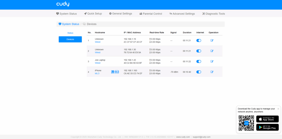The width and height of the screenshot is (282, 139).
Task: Disable Internet access for Joe-Laptop
Action: [199, 62]
